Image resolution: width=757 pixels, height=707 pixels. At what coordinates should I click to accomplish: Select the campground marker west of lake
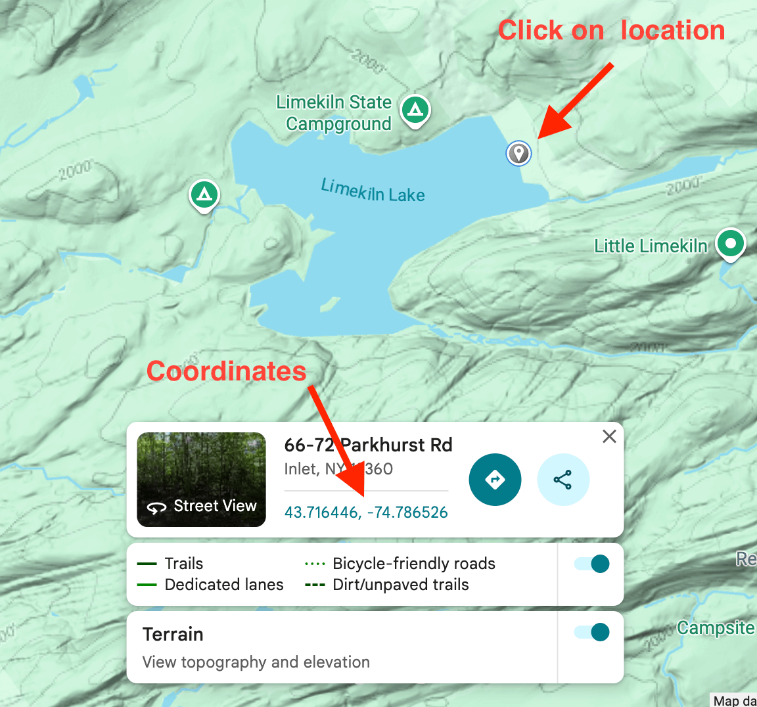click(204, 195)
